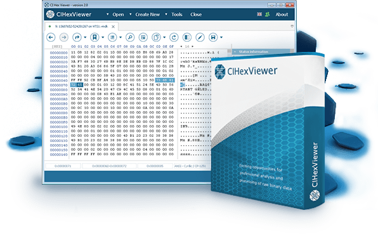This screenshot has width=378, height=234.
Task: Click the forward navigation arrow icon
Action: pyautogui.click(x=64, y=37)
